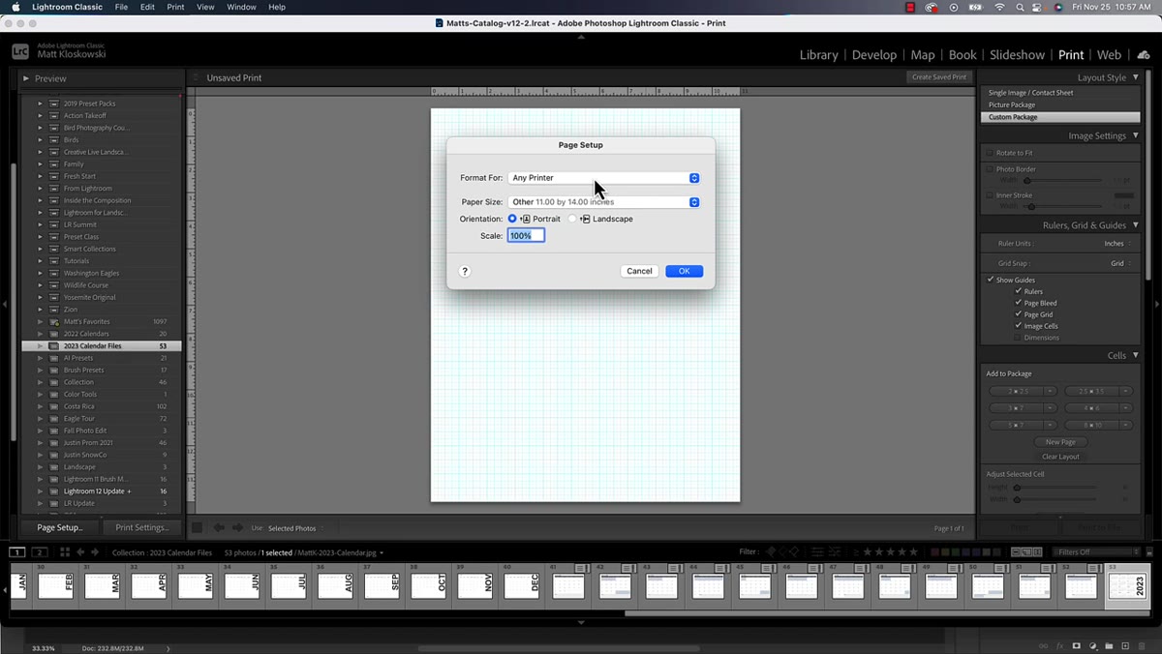
Task: Uncheck the Image Cells guide
Action: [x=1018, y=326]
